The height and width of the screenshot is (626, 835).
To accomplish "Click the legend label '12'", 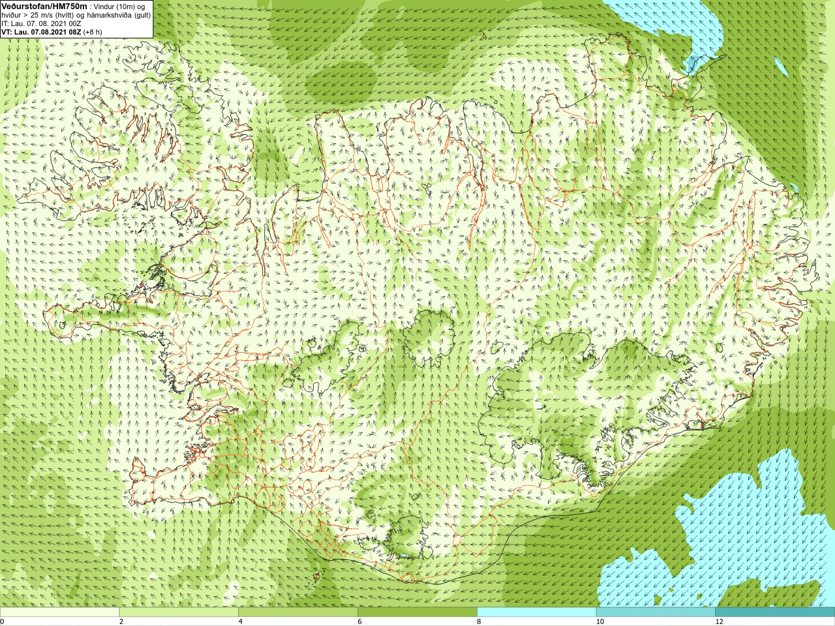I will coord(720,622).
